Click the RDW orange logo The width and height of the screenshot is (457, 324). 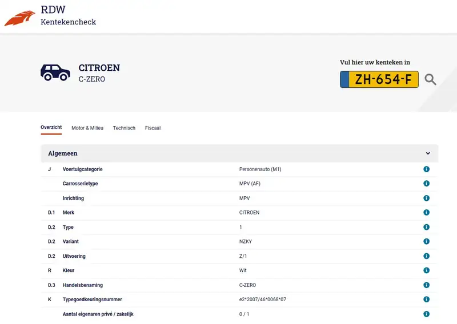(x=20, y=18)
